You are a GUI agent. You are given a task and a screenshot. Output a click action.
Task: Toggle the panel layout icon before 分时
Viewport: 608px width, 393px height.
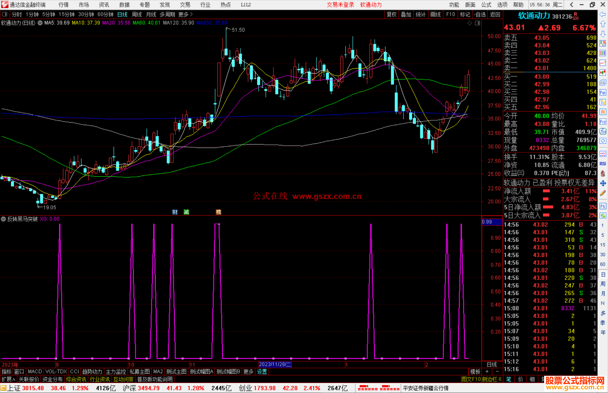5,14
